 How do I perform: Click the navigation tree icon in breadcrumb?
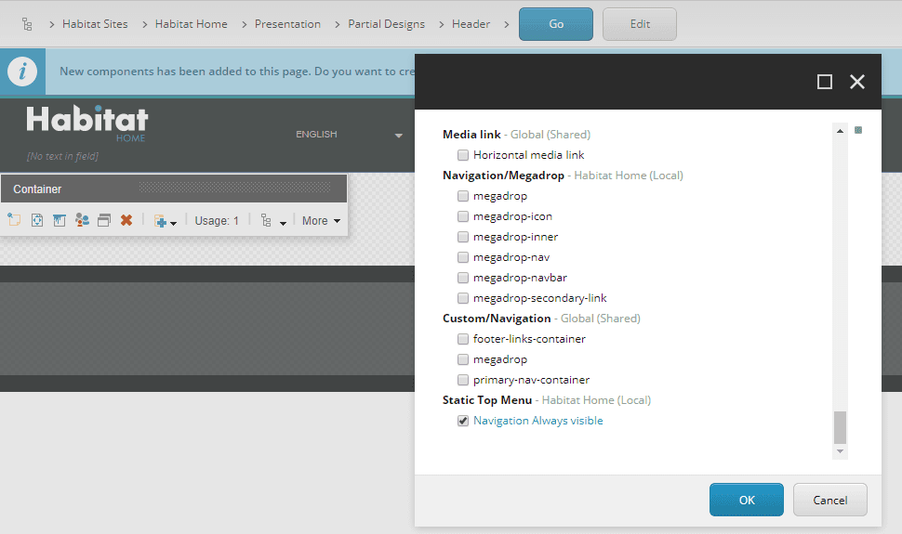point(28,24)
